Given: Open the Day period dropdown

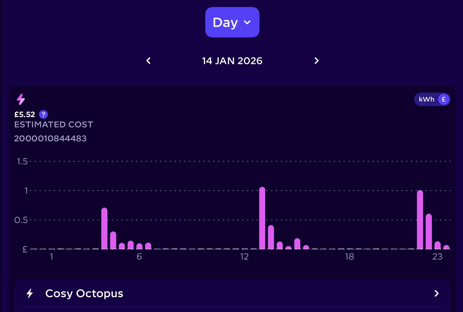Looking at the screenshot, I should point(232,22).
